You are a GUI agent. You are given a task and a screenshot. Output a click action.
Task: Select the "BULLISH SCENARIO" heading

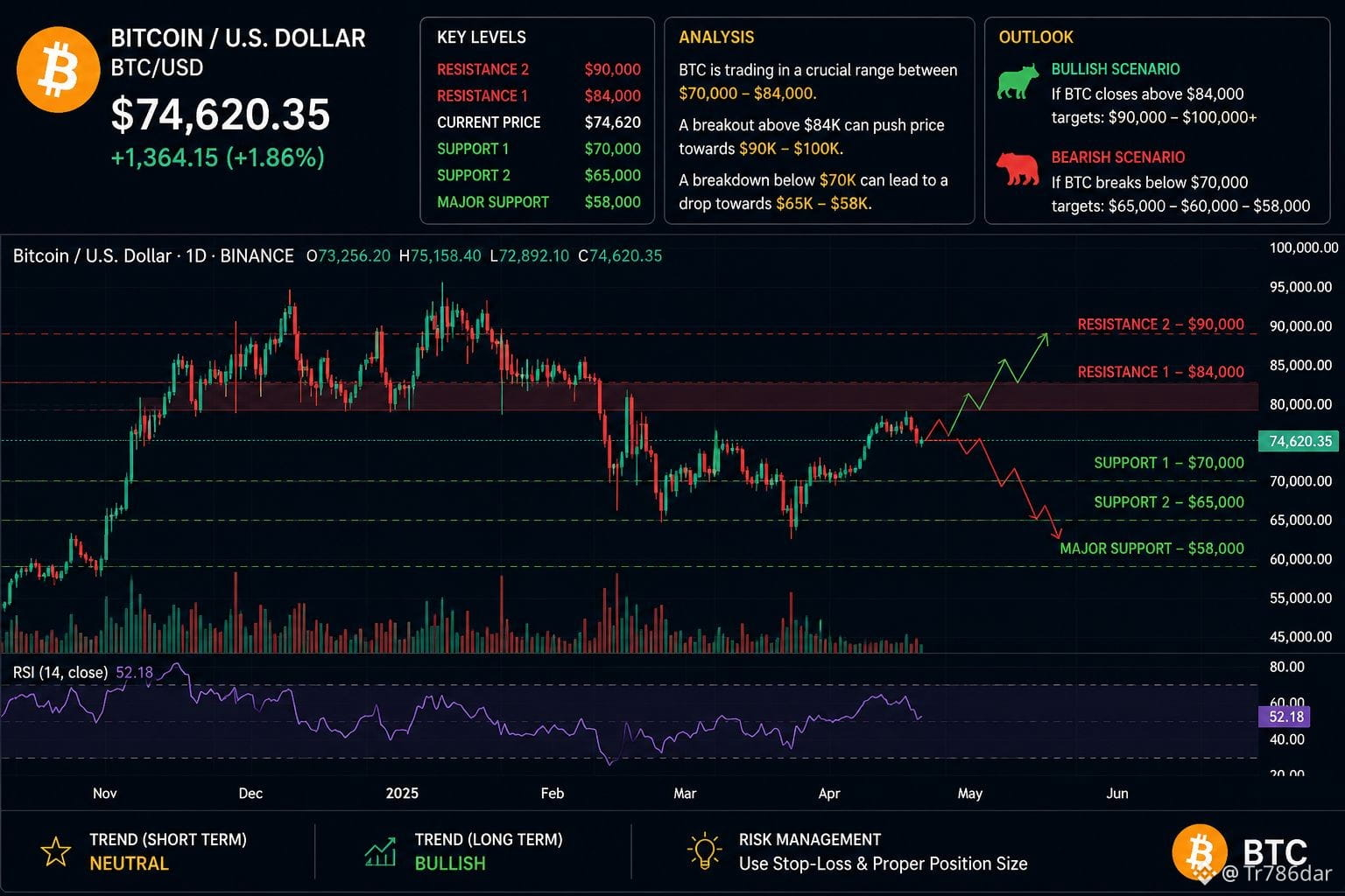pos(1116,69)
